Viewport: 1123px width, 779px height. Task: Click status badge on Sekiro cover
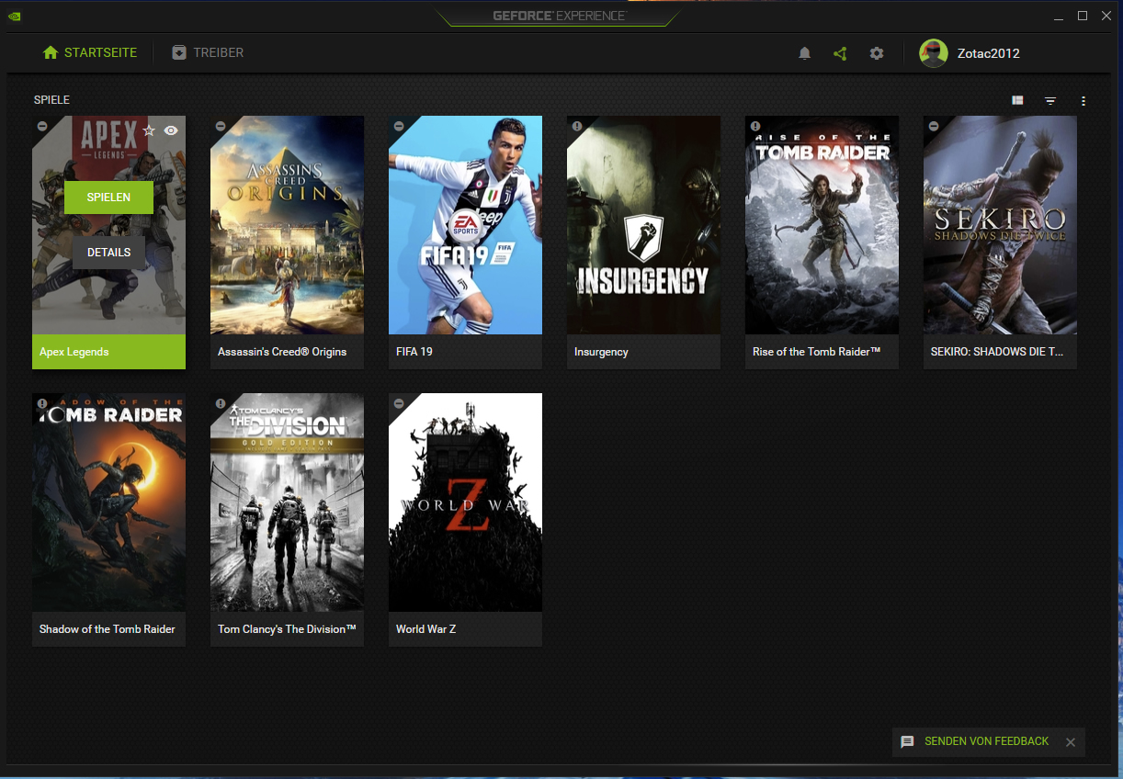point(934,126)
